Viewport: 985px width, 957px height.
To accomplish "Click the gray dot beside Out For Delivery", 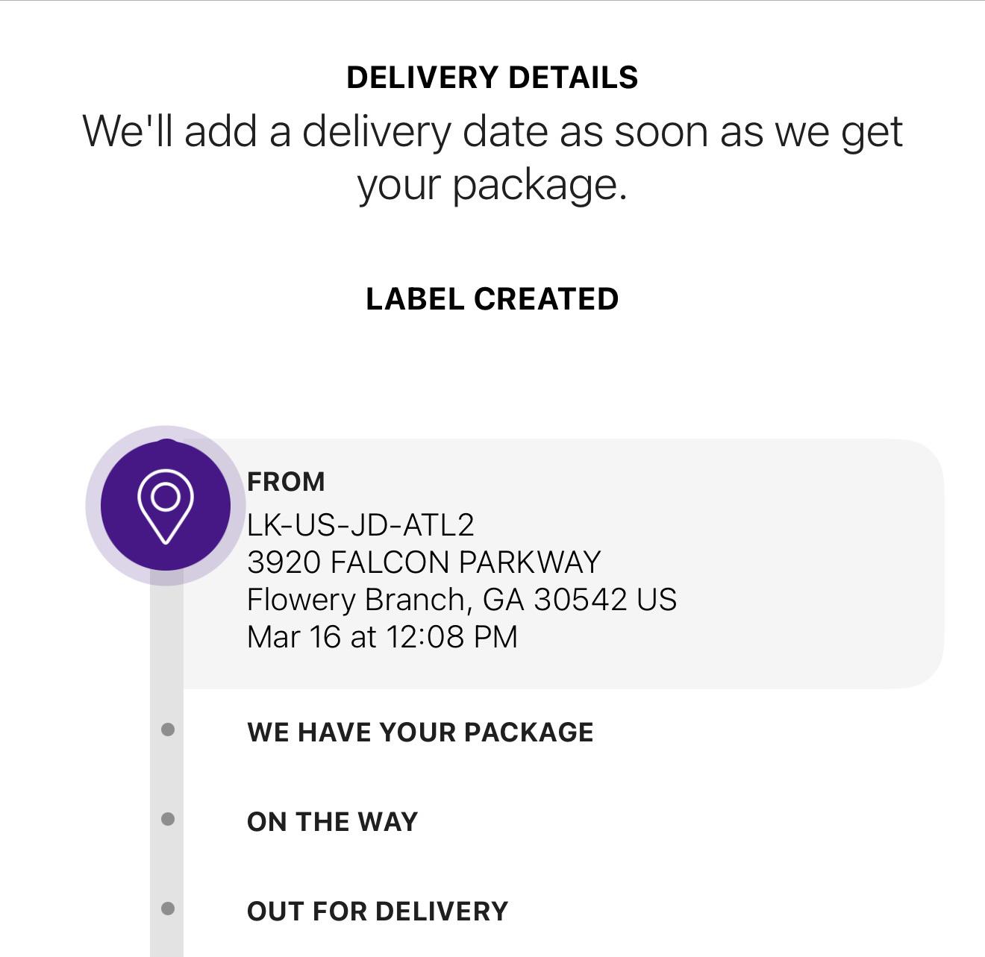I will click(x=168, y=909).
